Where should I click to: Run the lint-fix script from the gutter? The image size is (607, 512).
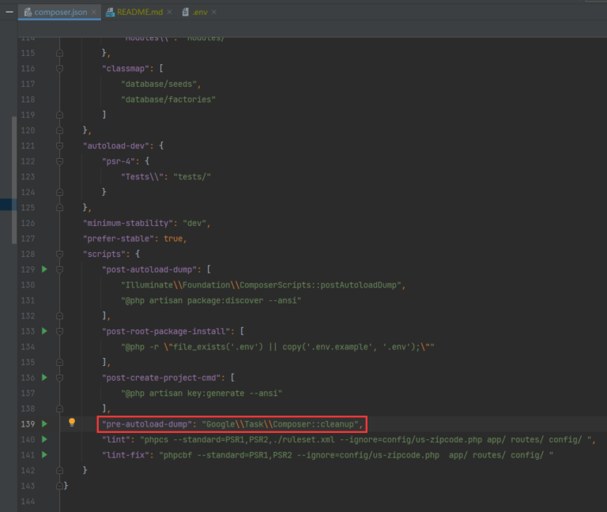44,455
